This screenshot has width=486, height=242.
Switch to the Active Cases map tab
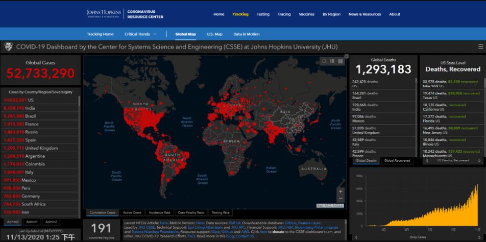(x=132, y=212)
